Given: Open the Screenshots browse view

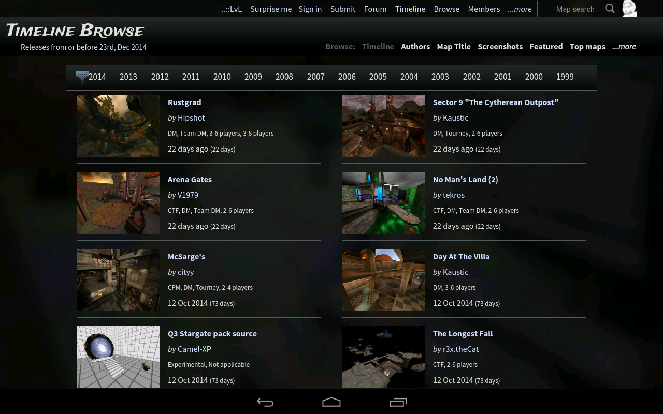Looking at the screenshot, I should click(x=500, y=46).
